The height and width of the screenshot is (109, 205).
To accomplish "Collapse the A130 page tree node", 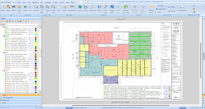I will coord(2,27).
